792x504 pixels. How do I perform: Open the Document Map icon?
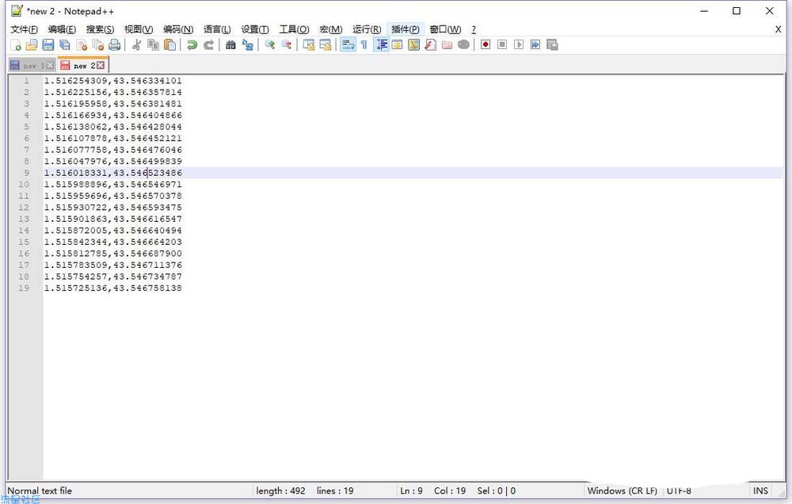[x=413, y=45]
